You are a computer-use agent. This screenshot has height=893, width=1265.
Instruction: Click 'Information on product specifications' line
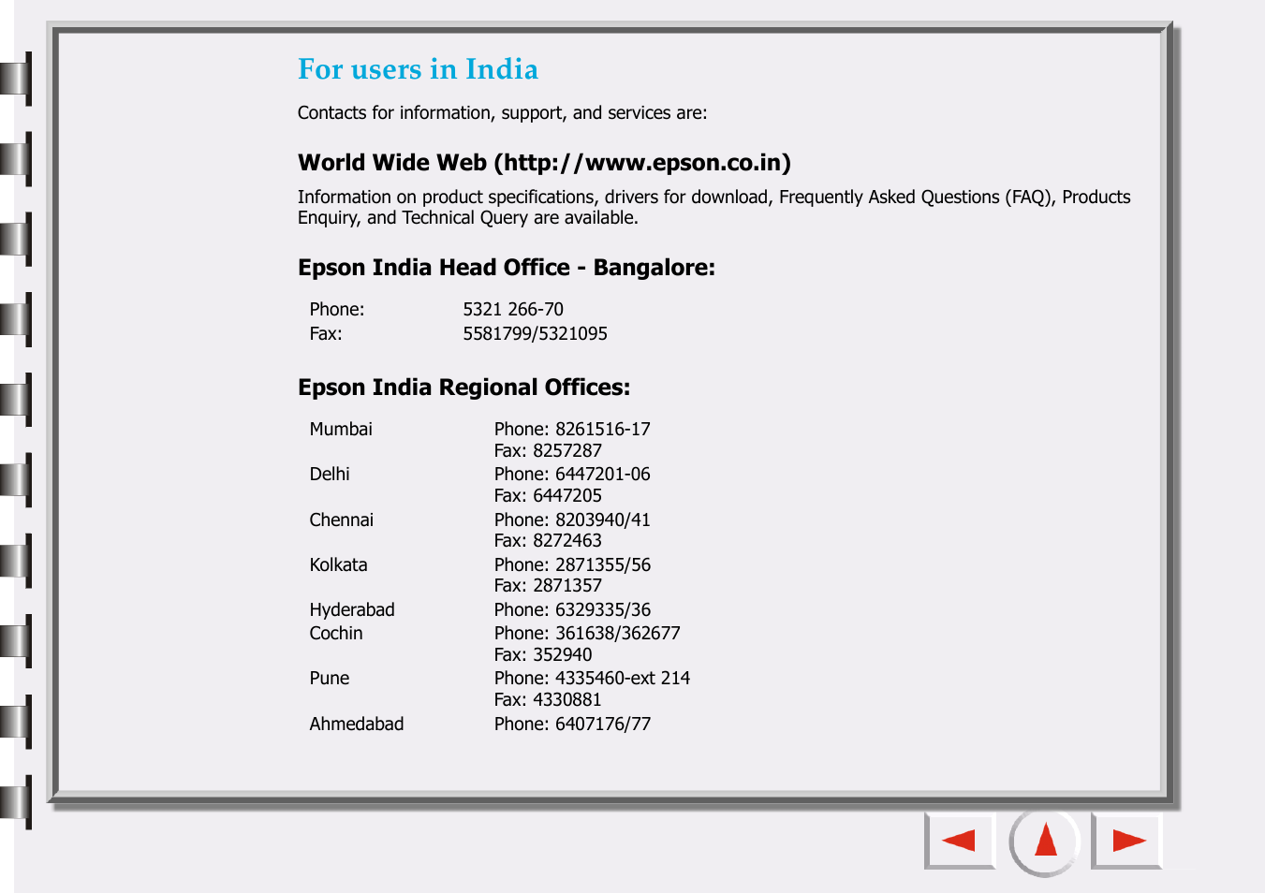click(x=713, y=197)
